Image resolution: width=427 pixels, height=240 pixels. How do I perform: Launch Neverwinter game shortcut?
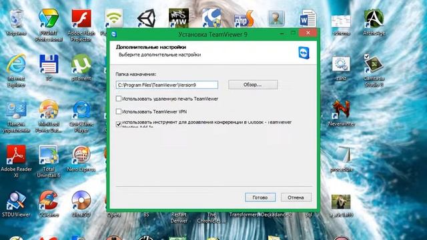341,109
